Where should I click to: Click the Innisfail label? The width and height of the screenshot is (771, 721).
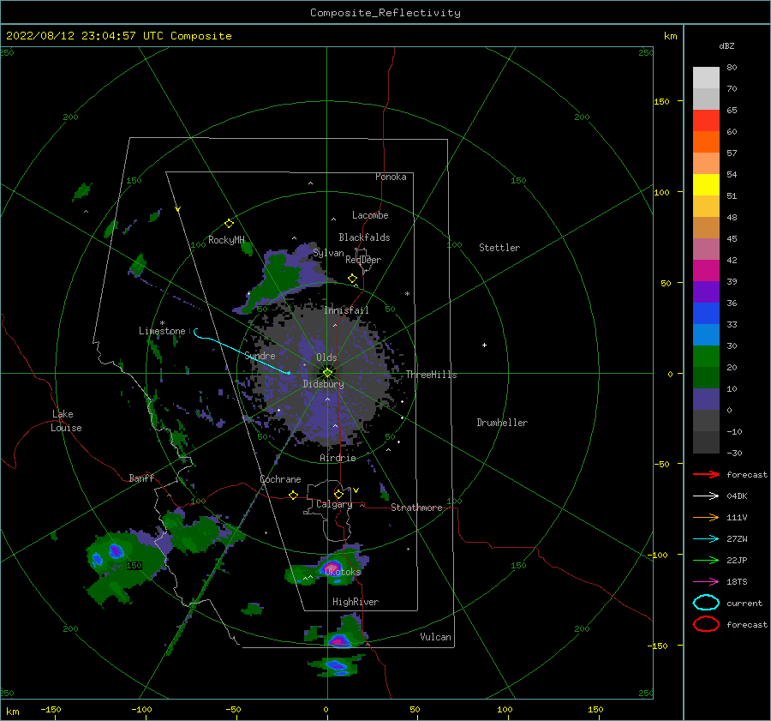coord(346,310)
